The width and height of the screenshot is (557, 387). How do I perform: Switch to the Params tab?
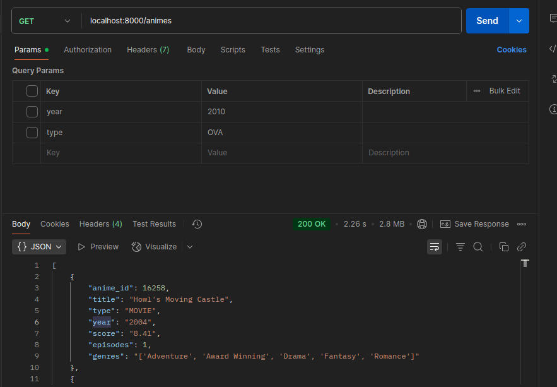coord(32,50)
